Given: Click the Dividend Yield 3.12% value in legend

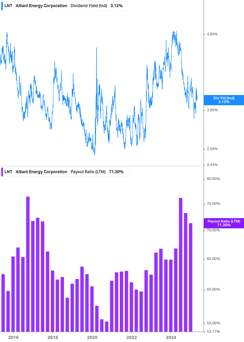Looking at the screenshot, I should pyautogui.click(x=116, y=6).
